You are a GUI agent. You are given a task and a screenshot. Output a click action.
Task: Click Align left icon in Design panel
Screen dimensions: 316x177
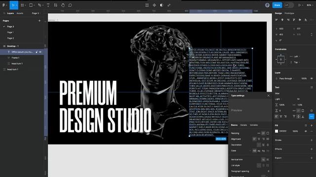click(276, 20)
